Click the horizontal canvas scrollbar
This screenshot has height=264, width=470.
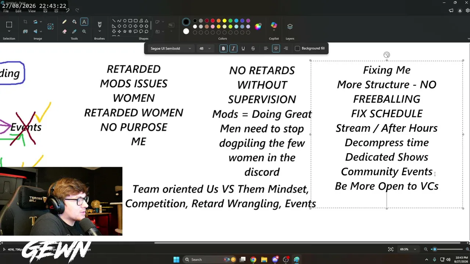[x=307, y=243]
